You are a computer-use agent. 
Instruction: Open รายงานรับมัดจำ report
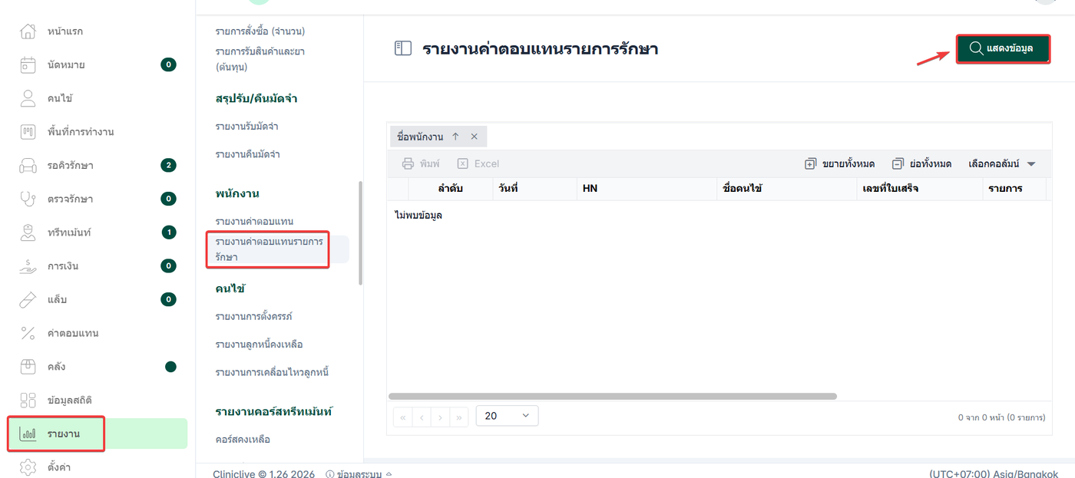click(x=246, y=126)
